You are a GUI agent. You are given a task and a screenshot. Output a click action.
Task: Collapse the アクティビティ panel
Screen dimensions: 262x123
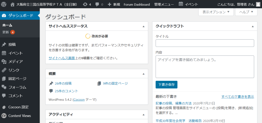[x=144, y=115]
